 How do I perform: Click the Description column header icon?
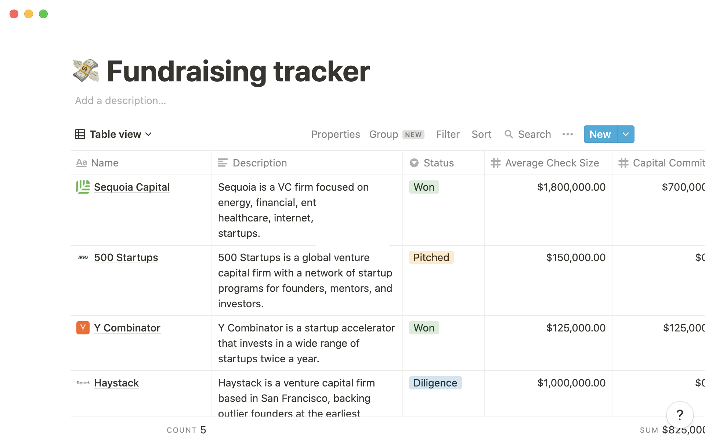tap(223, 163)
